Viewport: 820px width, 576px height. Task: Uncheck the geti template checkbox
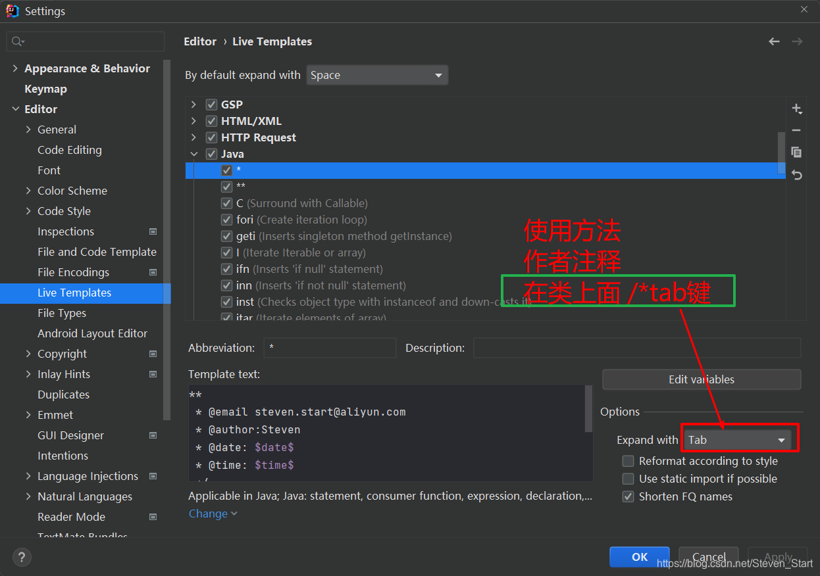point(226,236)
